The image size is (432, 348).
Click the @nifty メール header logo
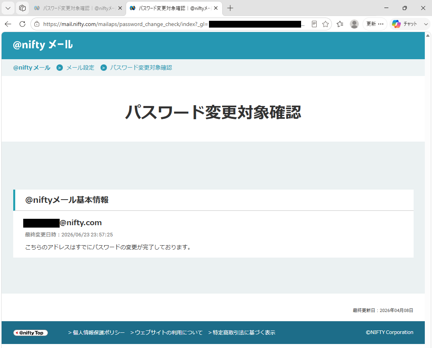click(x=43, y=45)
